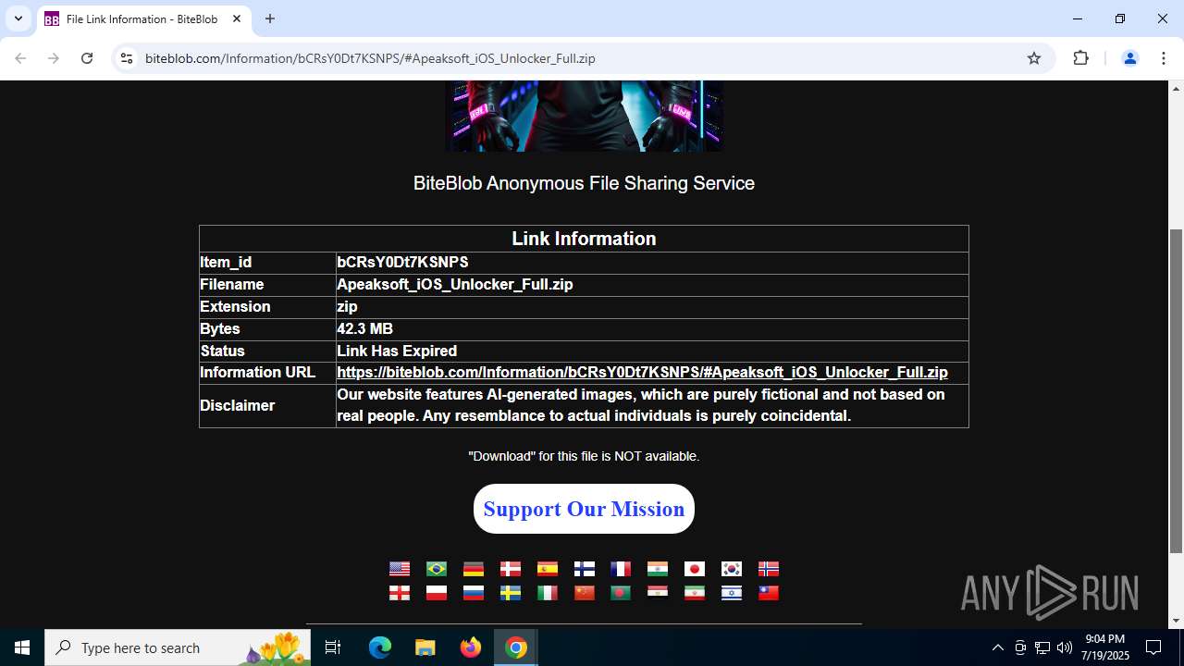Focus the address bar URL
This screenshot has width=1184, height=666.
370,58
